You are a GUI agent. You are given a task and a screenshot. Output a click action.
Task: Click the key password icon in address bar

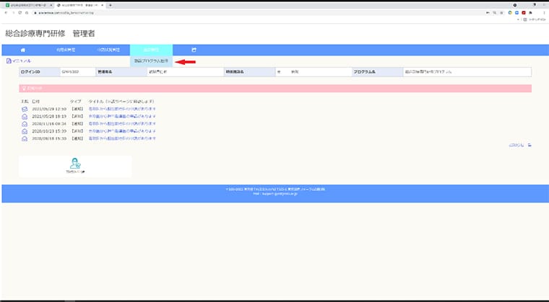pos(488,12)
